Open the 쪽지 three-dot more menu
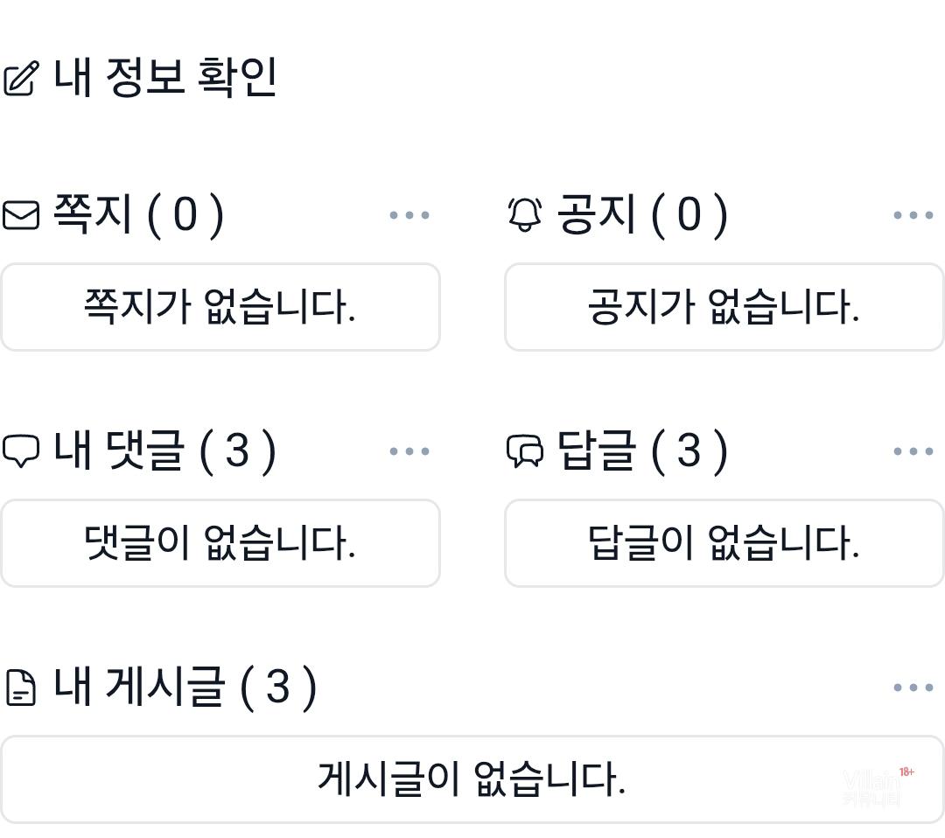The width and height of the screenshot is (945, 838). point(409,215)
